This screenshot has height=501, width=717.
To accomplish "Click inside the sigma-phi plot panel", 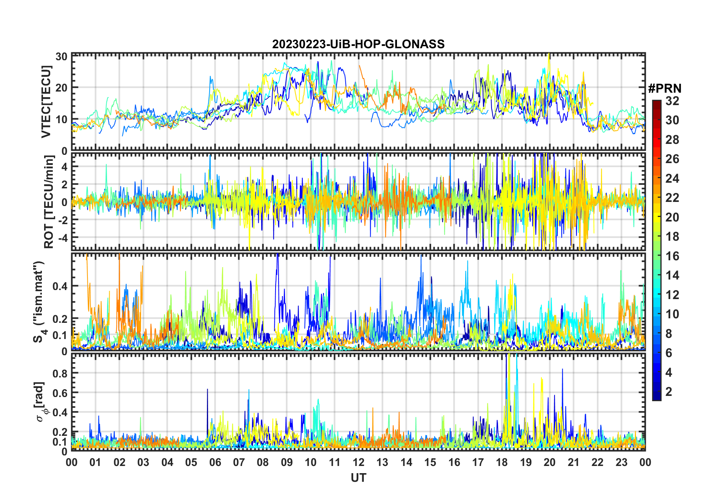I will pos(358,402).
